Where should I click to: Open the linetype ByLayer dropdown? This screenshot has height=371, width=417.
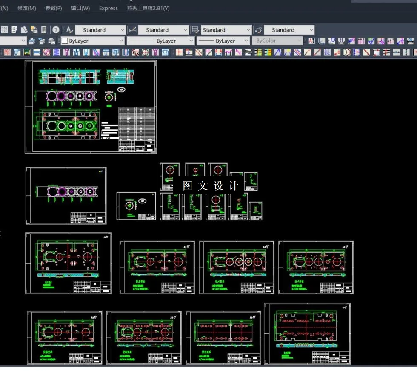160,41
